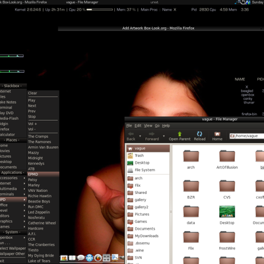Open the File menu in File Manager

tap(129, 125)
